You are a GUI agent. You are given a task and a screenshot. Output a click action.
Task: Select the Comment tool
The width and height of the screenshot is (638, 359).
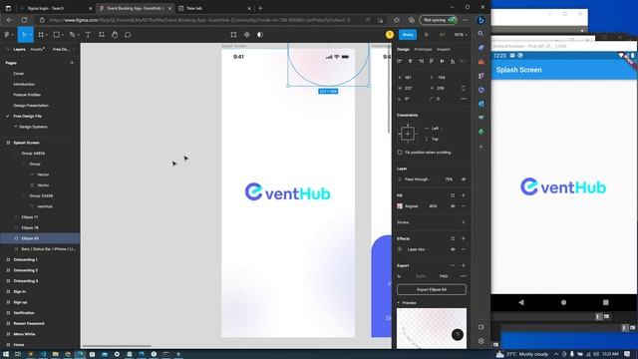[128, 35]
